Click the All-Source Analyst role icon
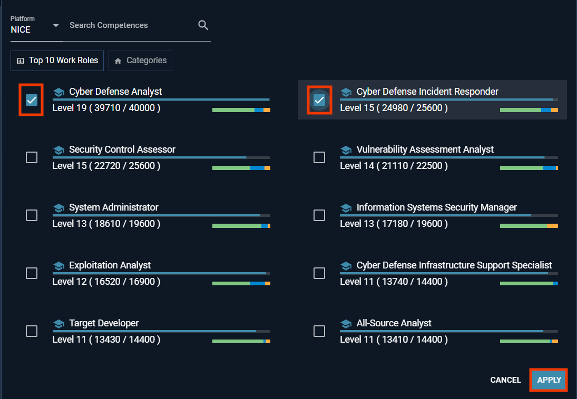577x399 pixels. click(346, 323)
